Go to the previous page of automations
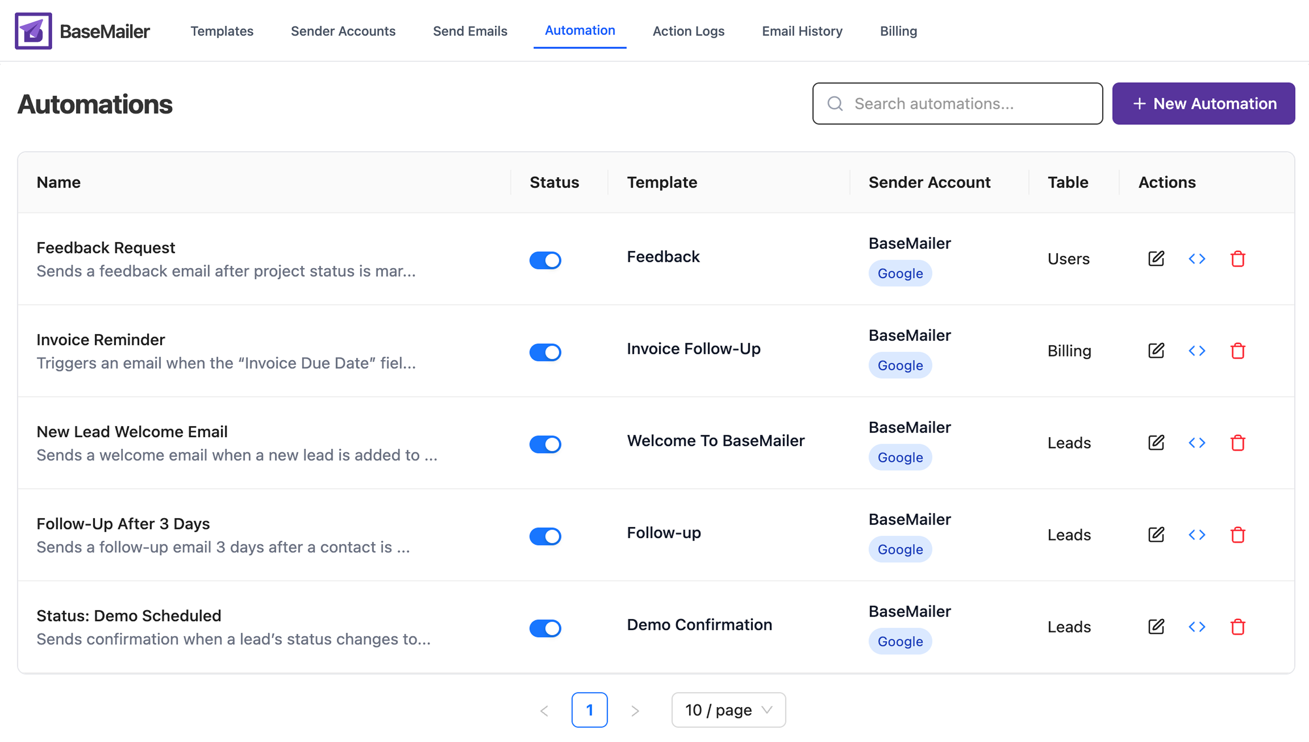The width and height of the screenshot is (1309, 742). (544, 709)
